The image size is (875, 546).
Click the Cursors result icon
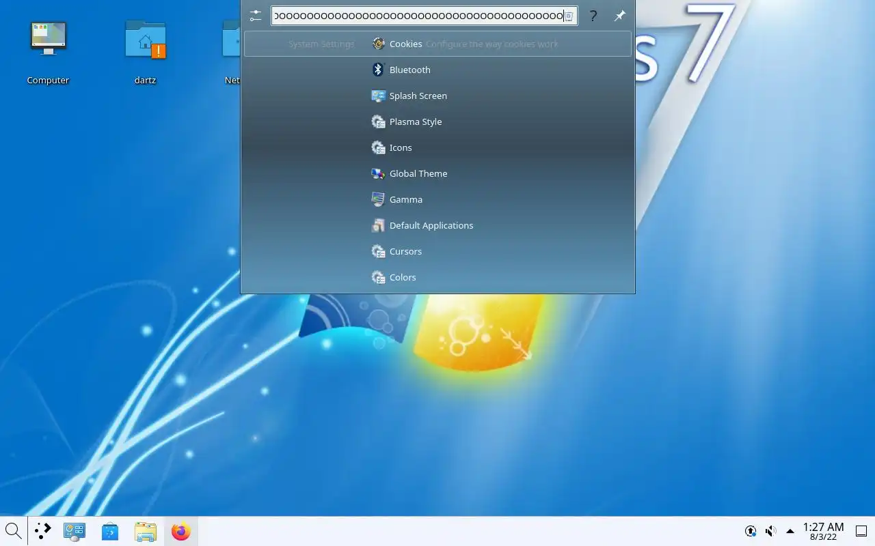(378, 251)
